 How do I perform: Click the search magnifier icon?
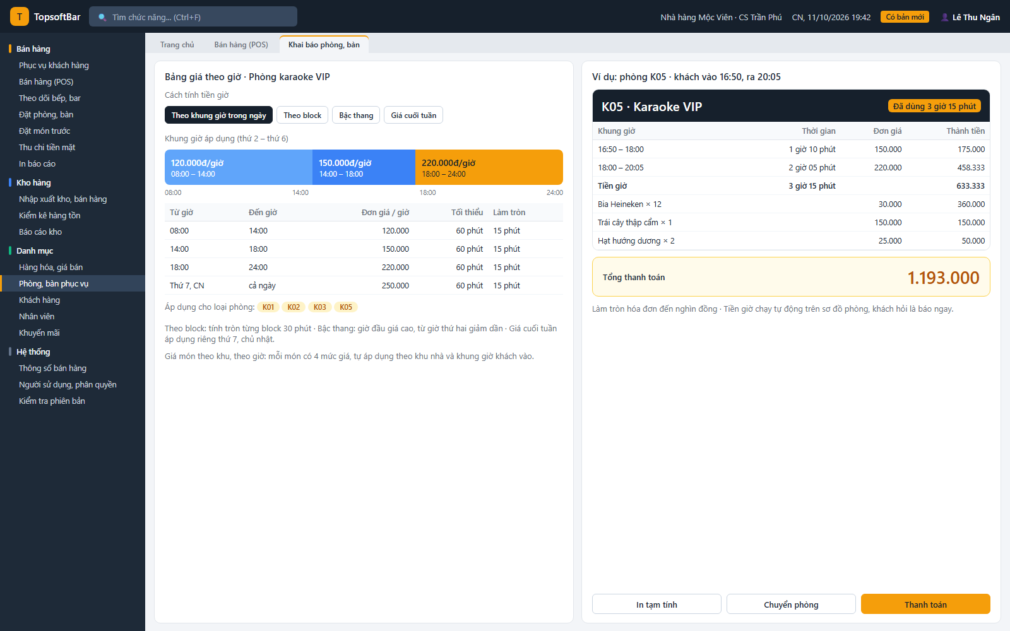102,17
